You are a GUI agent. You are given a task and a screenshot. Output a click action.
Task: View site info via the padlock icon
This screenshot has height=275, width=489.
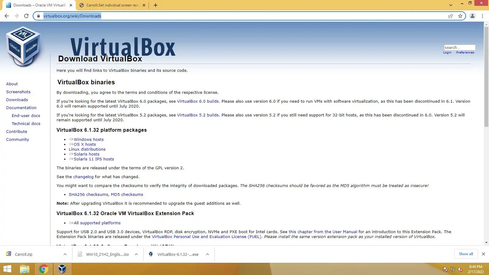pos(39,16)
